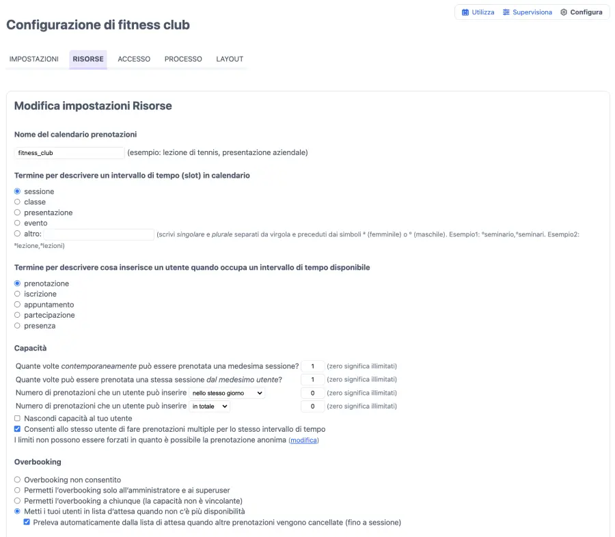Enable 'Nascondi capacità al tuo utente' checkbox
The height and width of the screenshot is (537, 615).
[x=18, y=418]
